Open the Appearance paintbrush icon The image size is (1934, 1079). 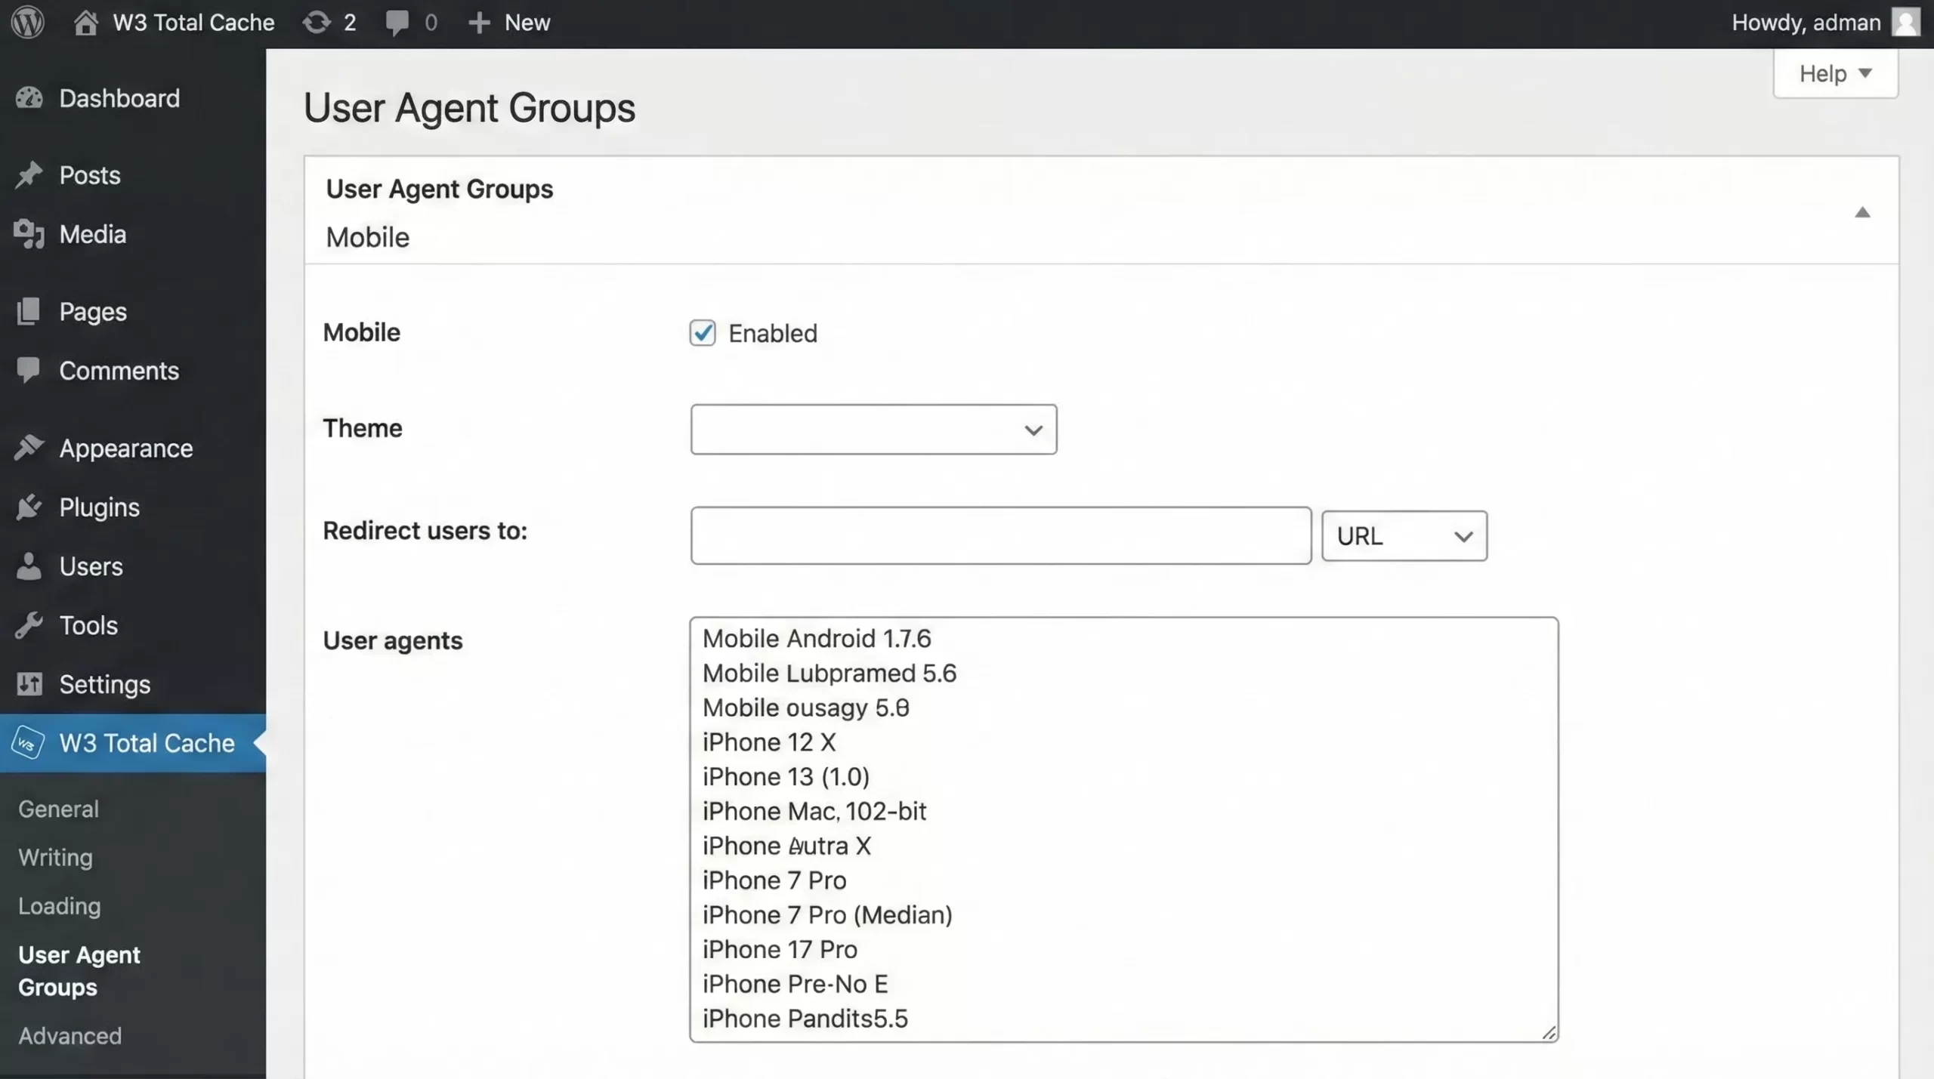[x=29, y=448]
